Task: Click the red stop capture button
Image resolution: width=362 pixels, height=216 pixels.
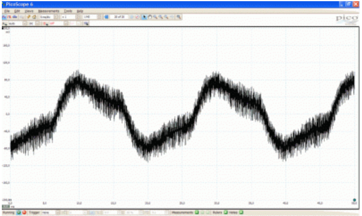Action: click(x=24, y=212)
